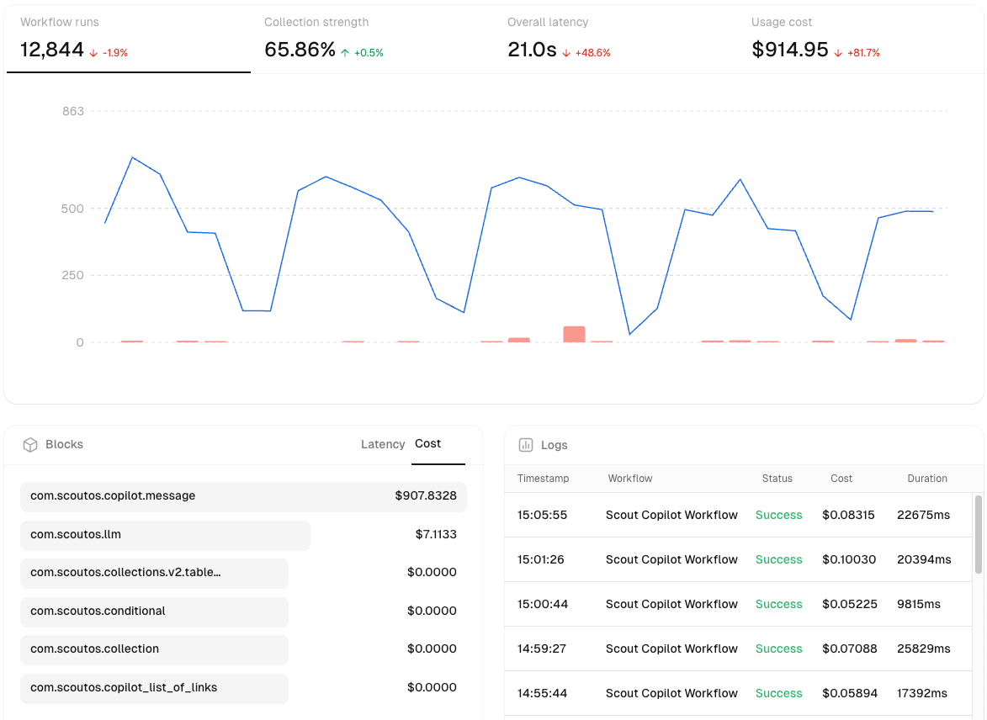987x720 pixels.
Task: Click the 12,844 workflow runs value
Action: [x=51, y=50]
